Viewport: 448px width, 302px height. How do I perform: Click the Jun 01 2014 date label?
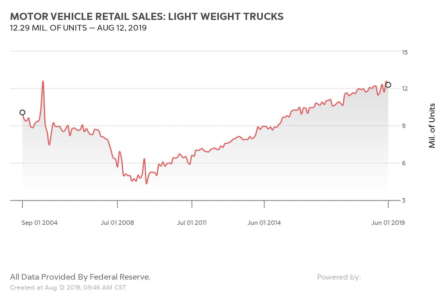[x=264, y=223]
